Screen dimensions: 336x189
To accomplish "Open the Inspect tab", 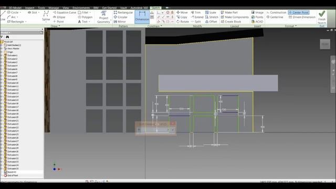I will point(29,8).
